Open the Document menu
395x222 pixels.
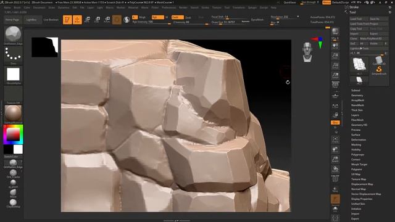tap(39, 8)
